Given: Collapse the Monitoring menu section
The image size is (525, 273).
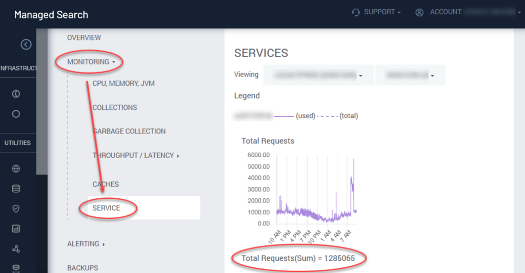Looking at the screenshot, I should [x=91, y=62].
